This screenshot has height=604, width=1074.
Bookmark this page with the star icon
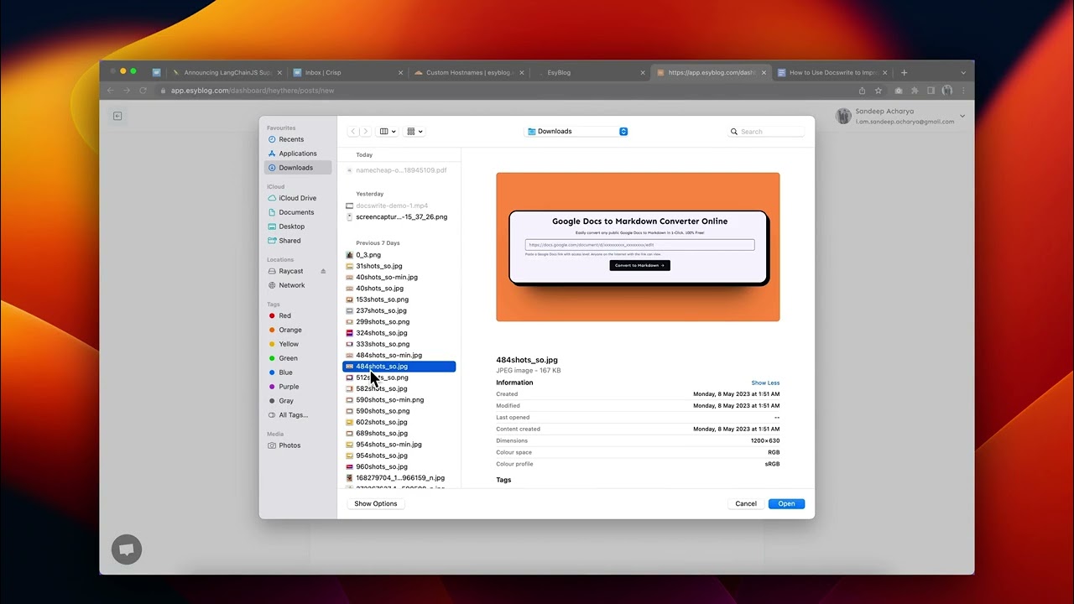click(x=878, y=91)
